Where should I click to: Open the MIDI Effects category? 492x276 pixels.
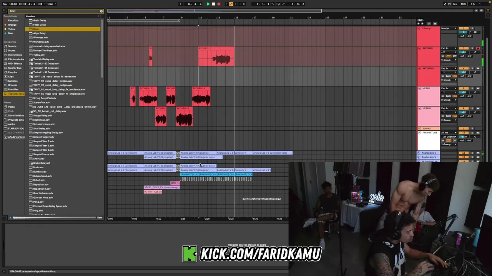[15, 64]
